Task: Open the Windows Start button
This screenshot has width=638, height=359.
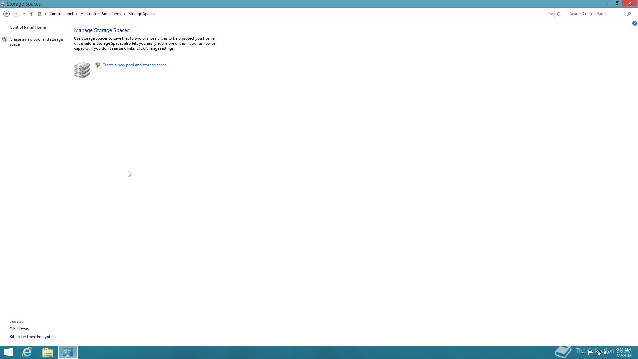Action: click(8, 352)
